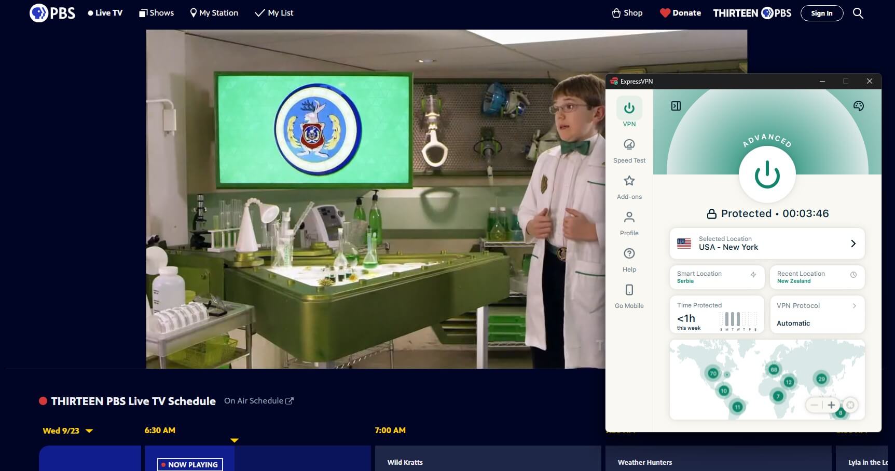Click the 29 server cluster on map
The height and width of the screenshot is (471, 895).
[821, 379]
